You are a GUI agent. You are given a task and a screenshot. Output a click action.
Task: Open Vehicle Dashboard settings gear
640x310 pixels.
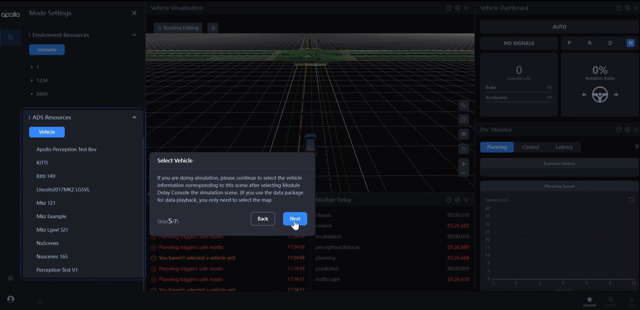[x=628, y=8]
